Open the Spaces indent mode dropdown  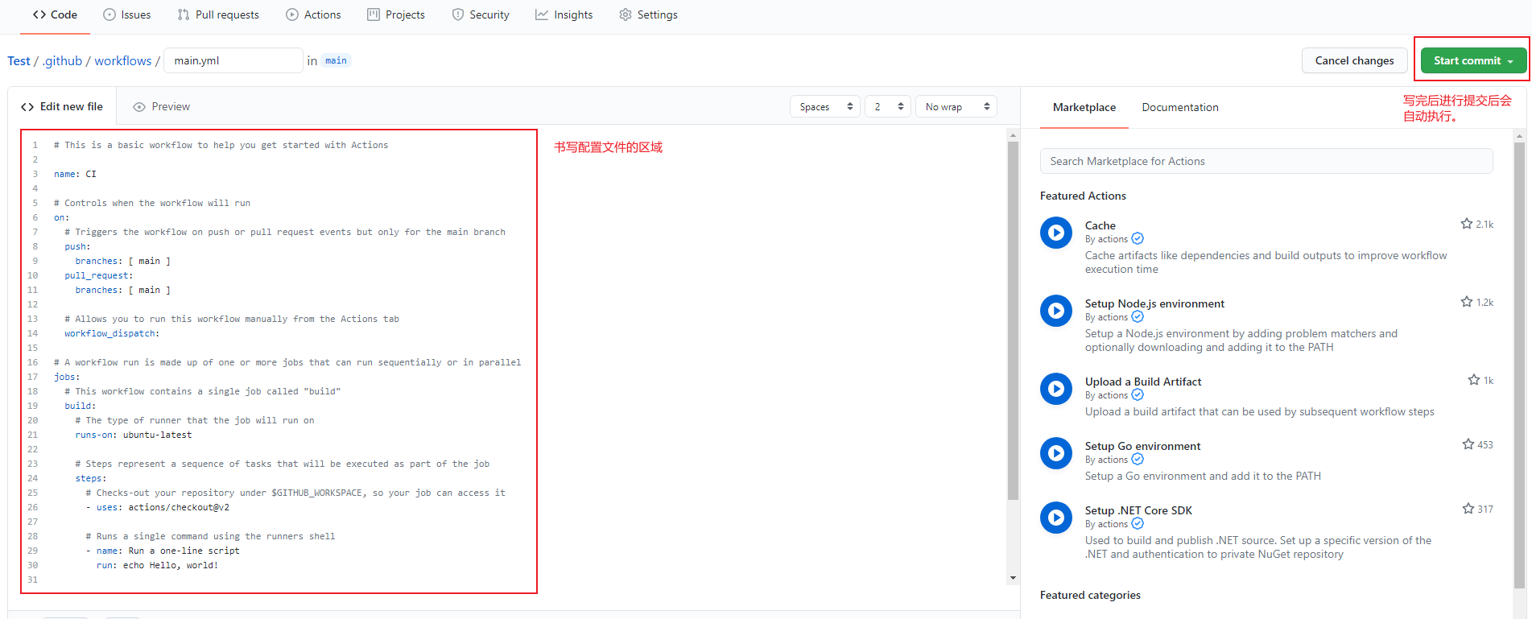pyautogui.click(x=825, y=106)
